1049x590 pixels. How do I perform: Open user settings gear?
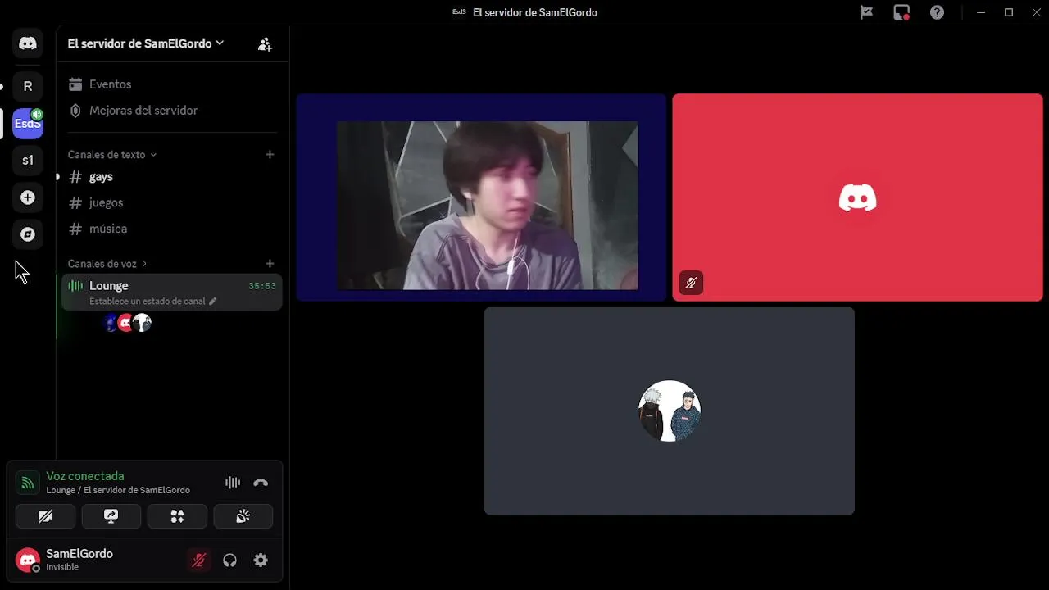(x=261, y=560)
